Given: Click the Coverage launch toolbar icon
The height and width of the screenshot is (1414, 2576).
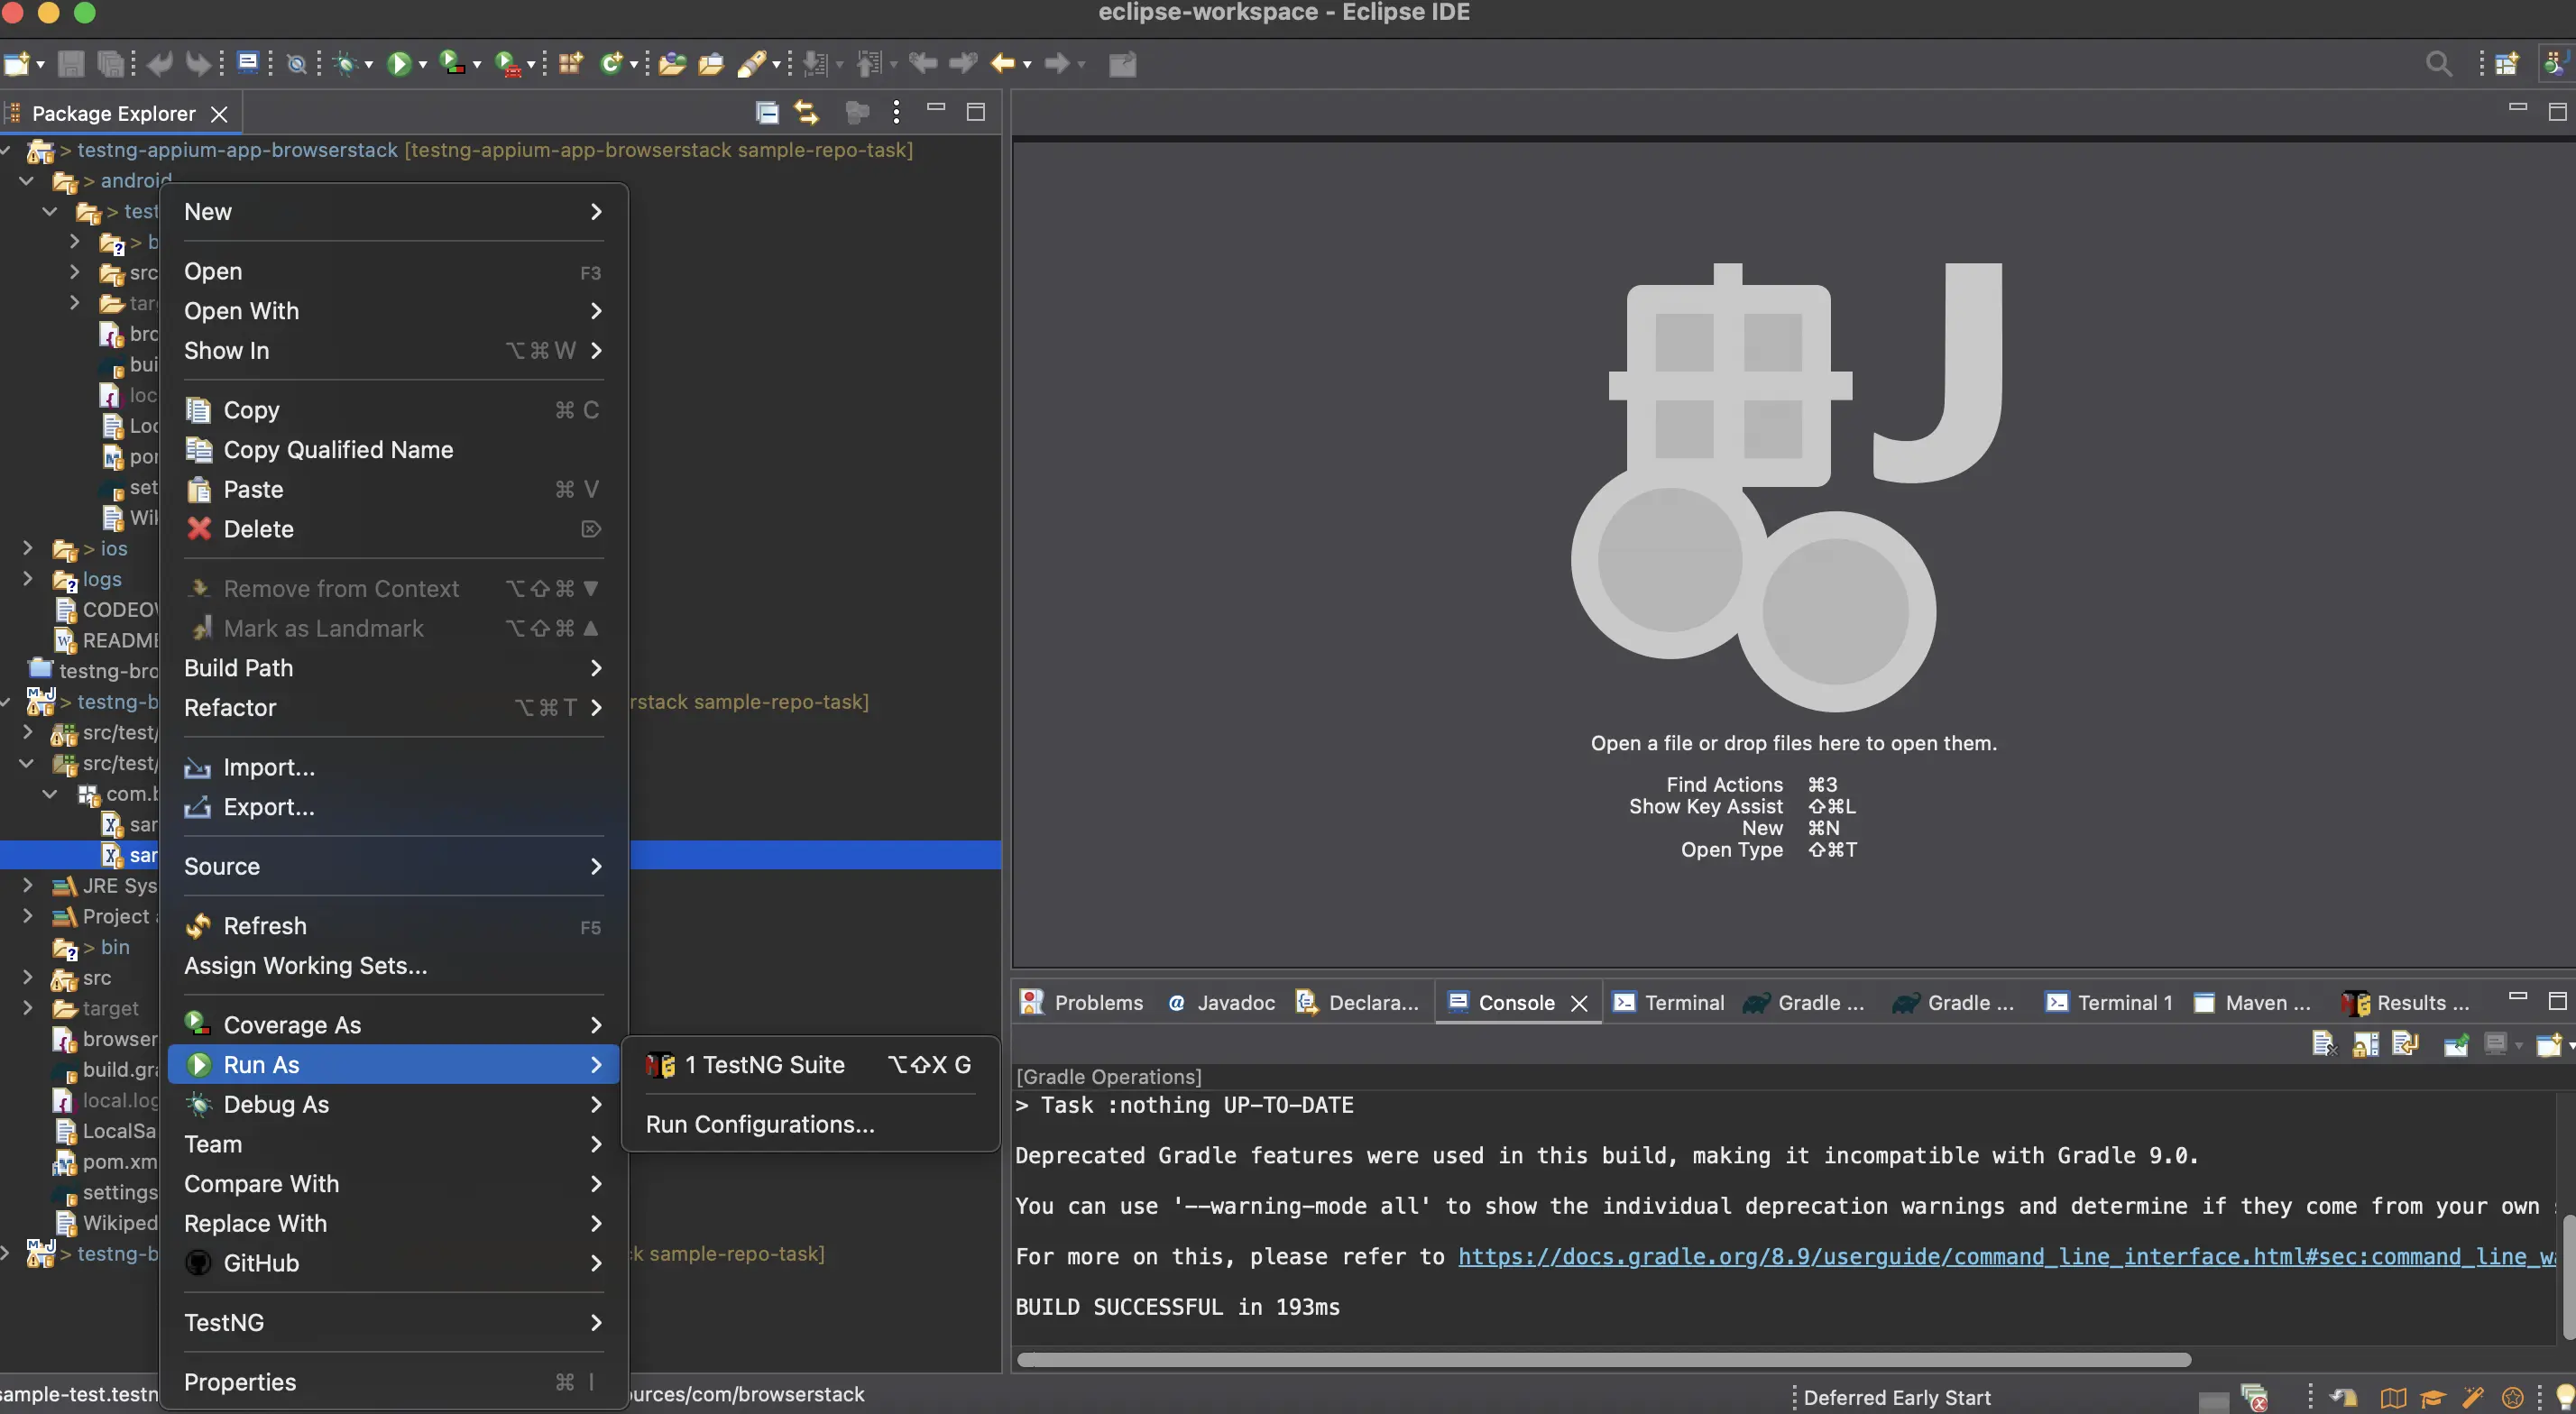Looking at the screenshot, I should click(x=452, y=64).
